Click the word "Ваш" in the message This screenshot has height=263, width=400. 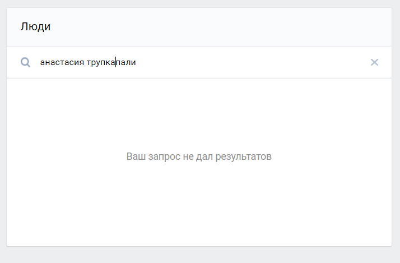click(x=135, y=156)
